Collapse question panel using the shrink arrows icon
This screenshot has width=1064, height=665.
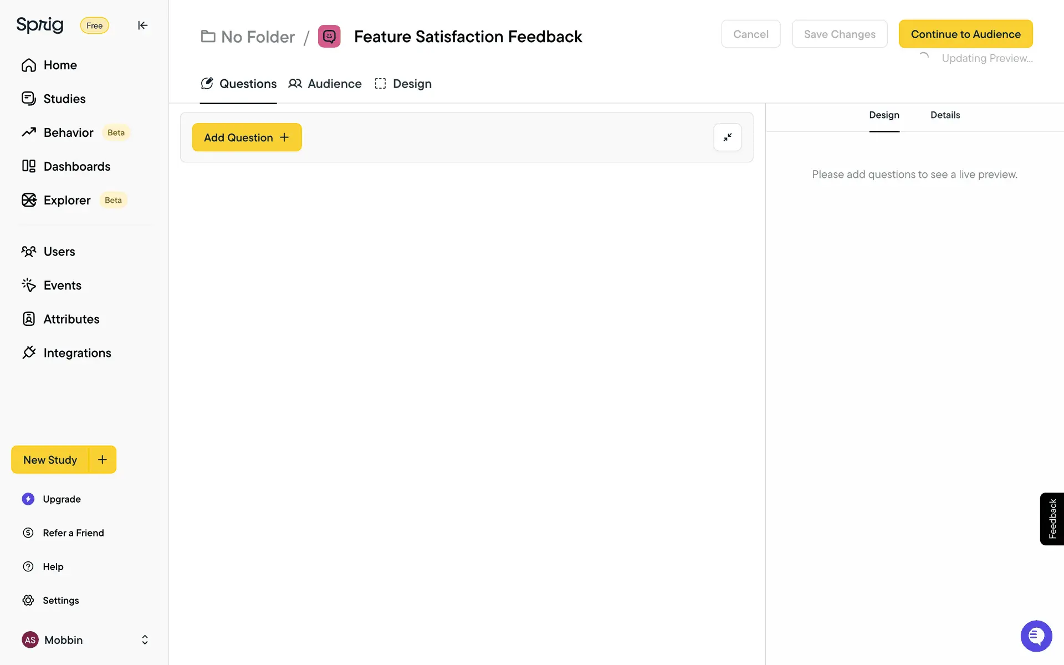click(727, 137)
